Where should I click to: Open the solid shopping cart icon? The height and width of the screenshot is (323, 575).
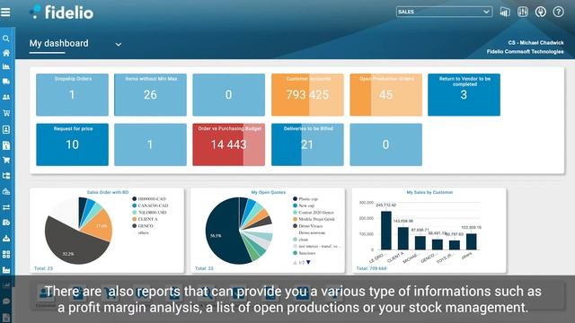point(6,160)
